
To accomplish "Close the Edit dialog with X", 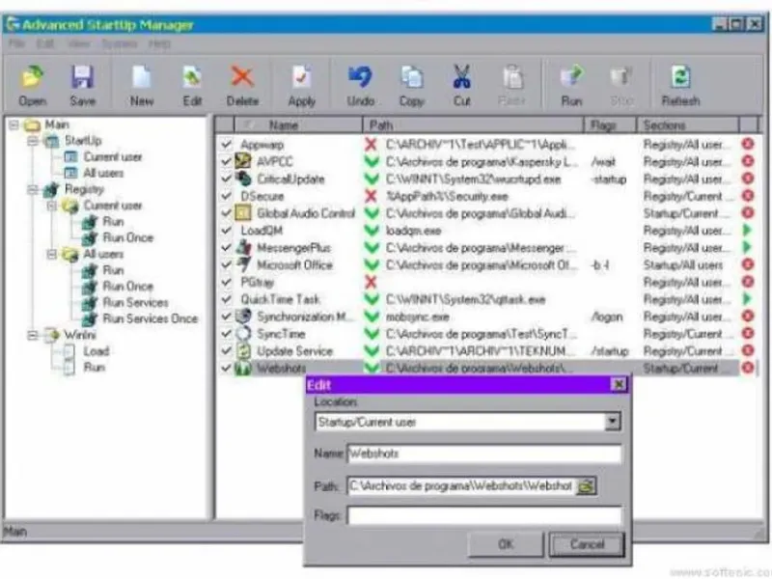I will coord(619,384).
